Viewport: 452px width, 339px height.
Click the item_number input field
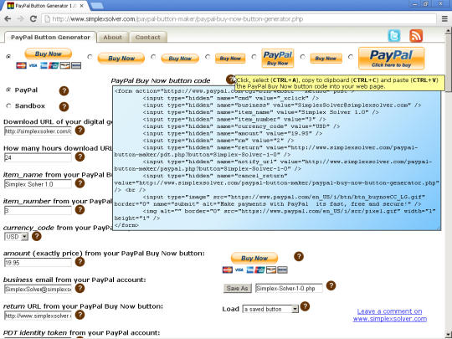coord(38,211)
